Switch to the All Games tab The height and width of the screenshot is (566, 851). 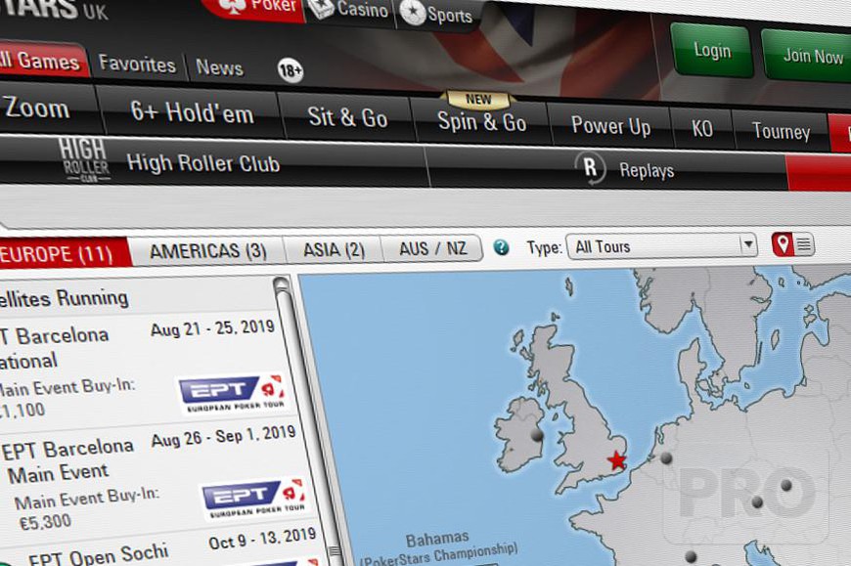42,60
